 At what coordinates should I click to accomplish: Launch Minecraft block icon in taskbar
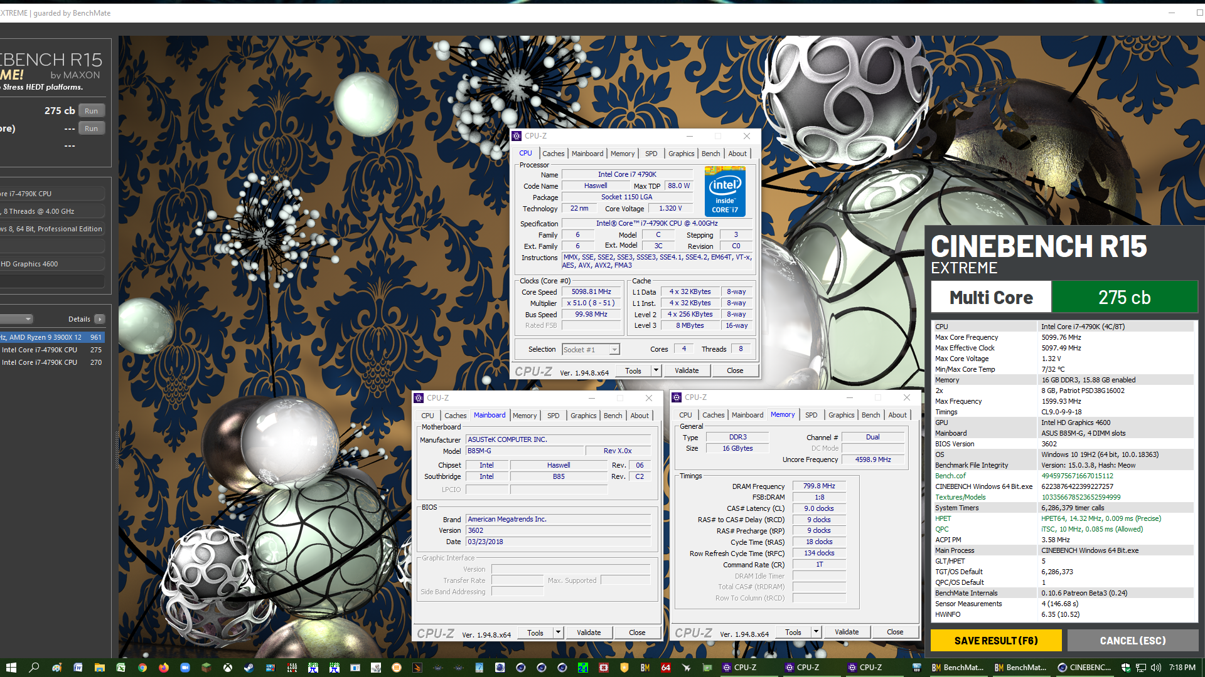click(x=206, y=668)
